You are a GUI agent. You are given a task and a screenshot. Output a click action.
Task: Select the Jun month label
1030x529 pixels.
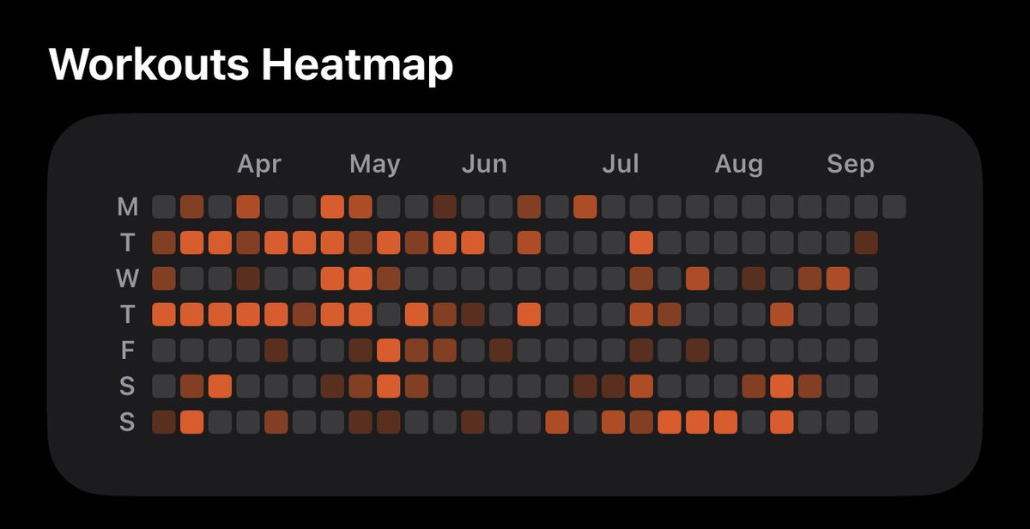484,164
